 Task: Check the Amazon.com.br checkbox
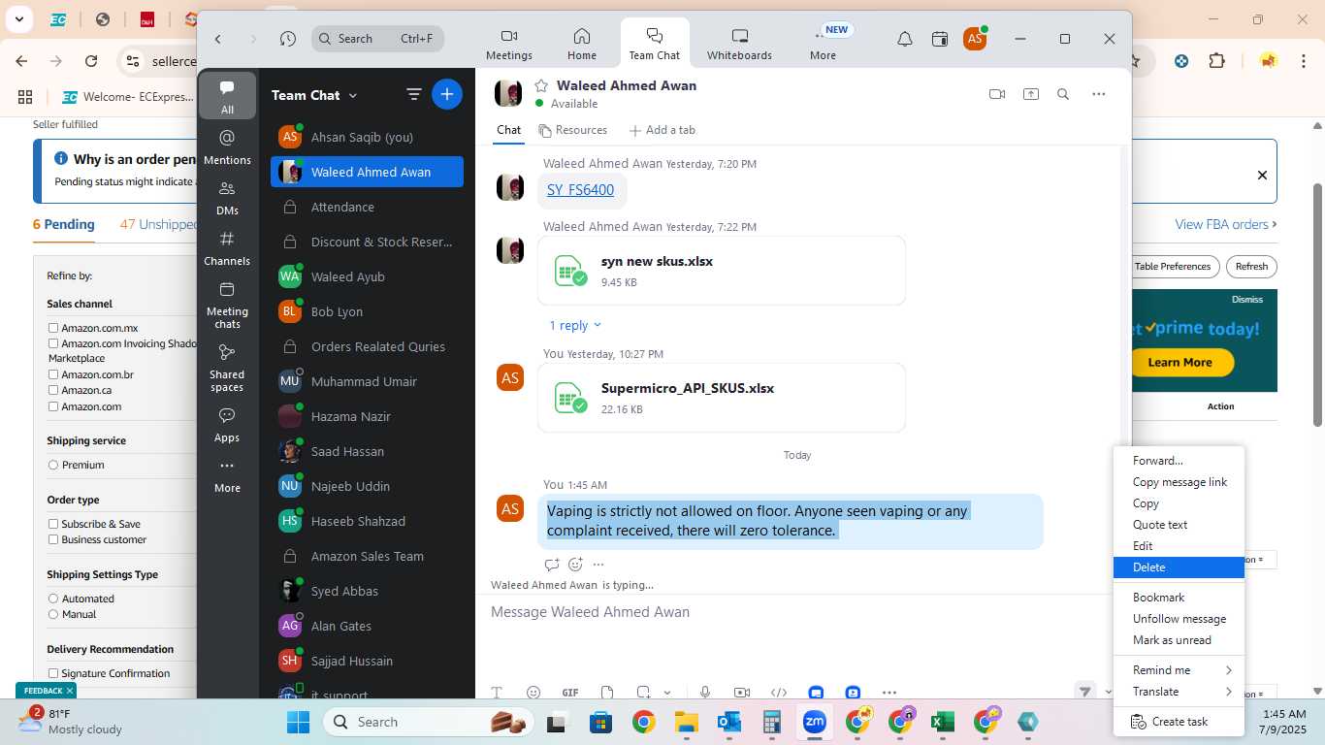[53, 374]
